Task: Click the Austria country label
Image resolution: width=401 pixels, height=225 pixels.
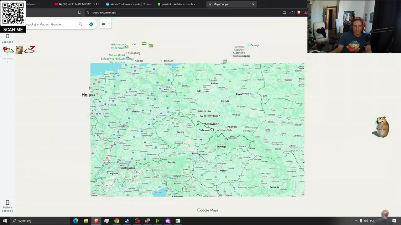Action: [171, 162]
